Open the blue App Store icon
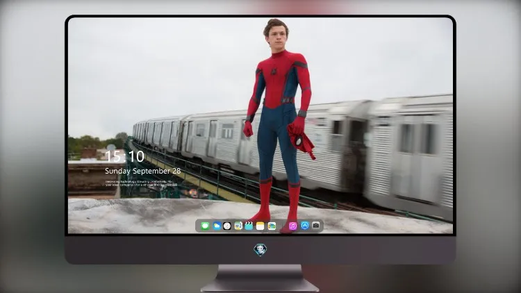The image size is (521, 293). click(x=305, y=226)
